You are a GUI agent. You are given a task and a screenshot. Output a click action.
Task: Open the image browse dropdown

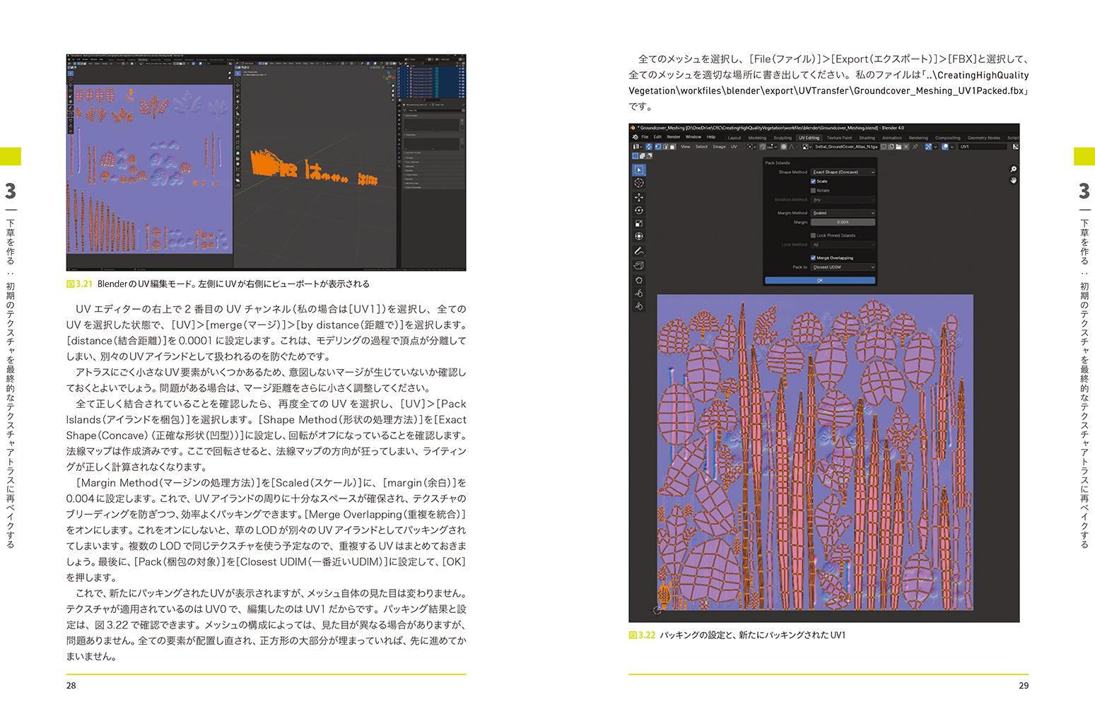pyautogui.click(x=807, y=147)
